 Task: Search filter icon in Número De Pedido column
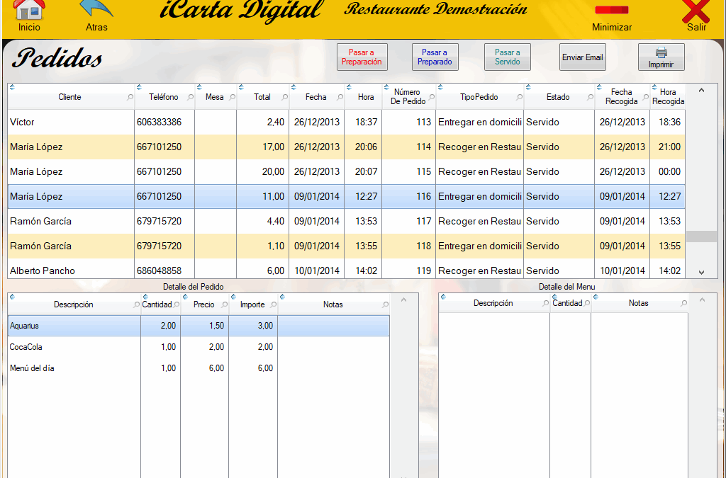pos(432,97)
